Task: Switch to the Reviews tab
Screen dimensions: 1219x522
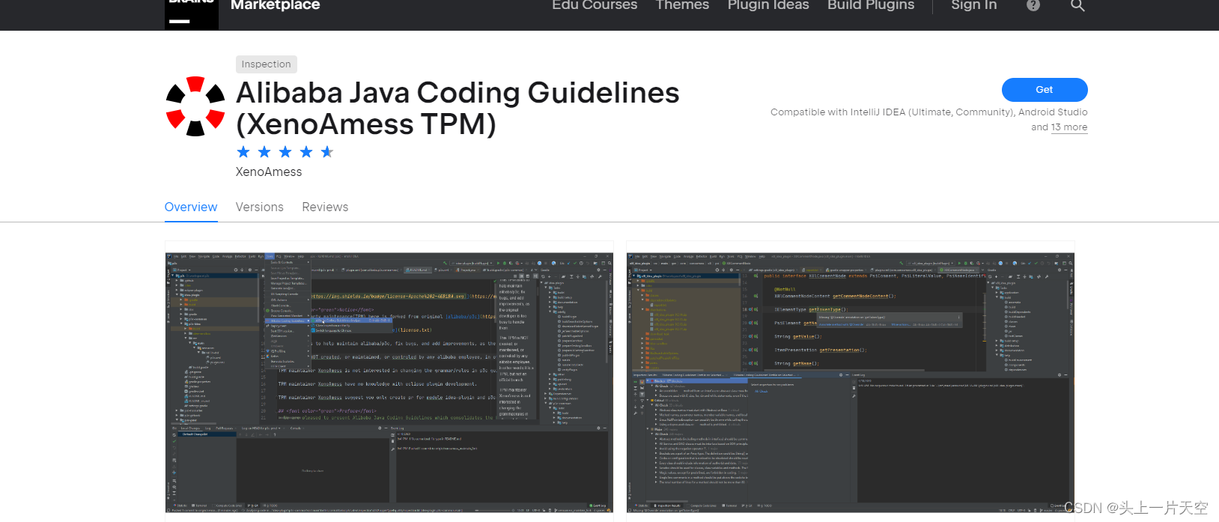Action: tap(325, 207)
